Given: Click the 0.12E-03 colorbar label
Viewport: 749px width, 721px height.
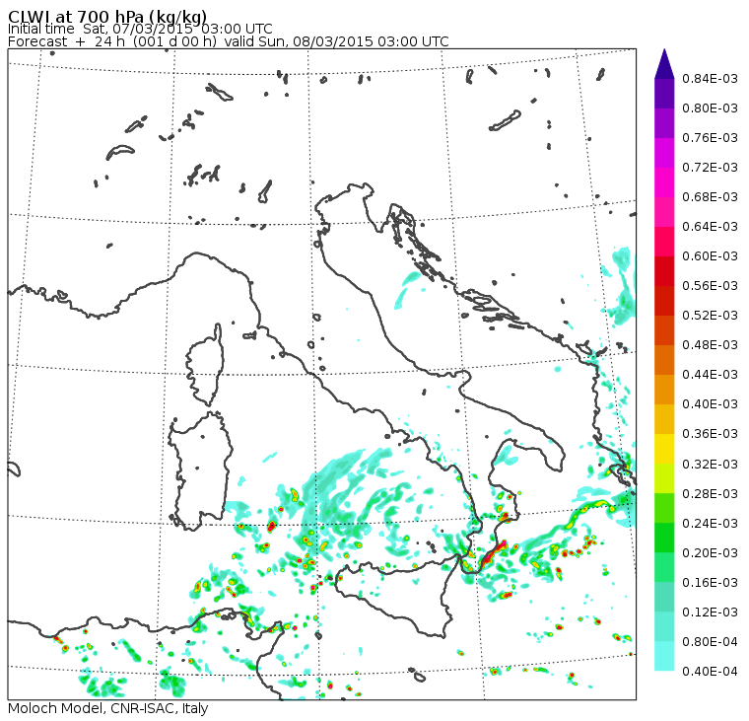Looking at the screenshot, I should [x=710, y=613].
